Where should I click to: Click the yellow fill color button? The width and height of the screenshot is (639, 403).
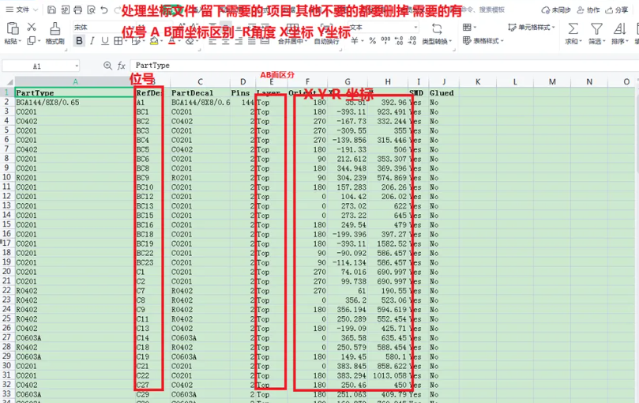pyautogui.click(x=153, y=41)
